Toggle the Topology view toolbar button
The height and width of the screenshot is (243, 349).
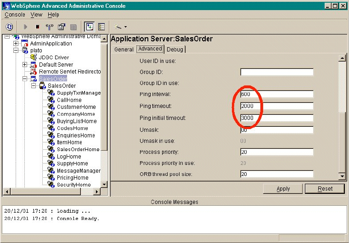point(90,27)
